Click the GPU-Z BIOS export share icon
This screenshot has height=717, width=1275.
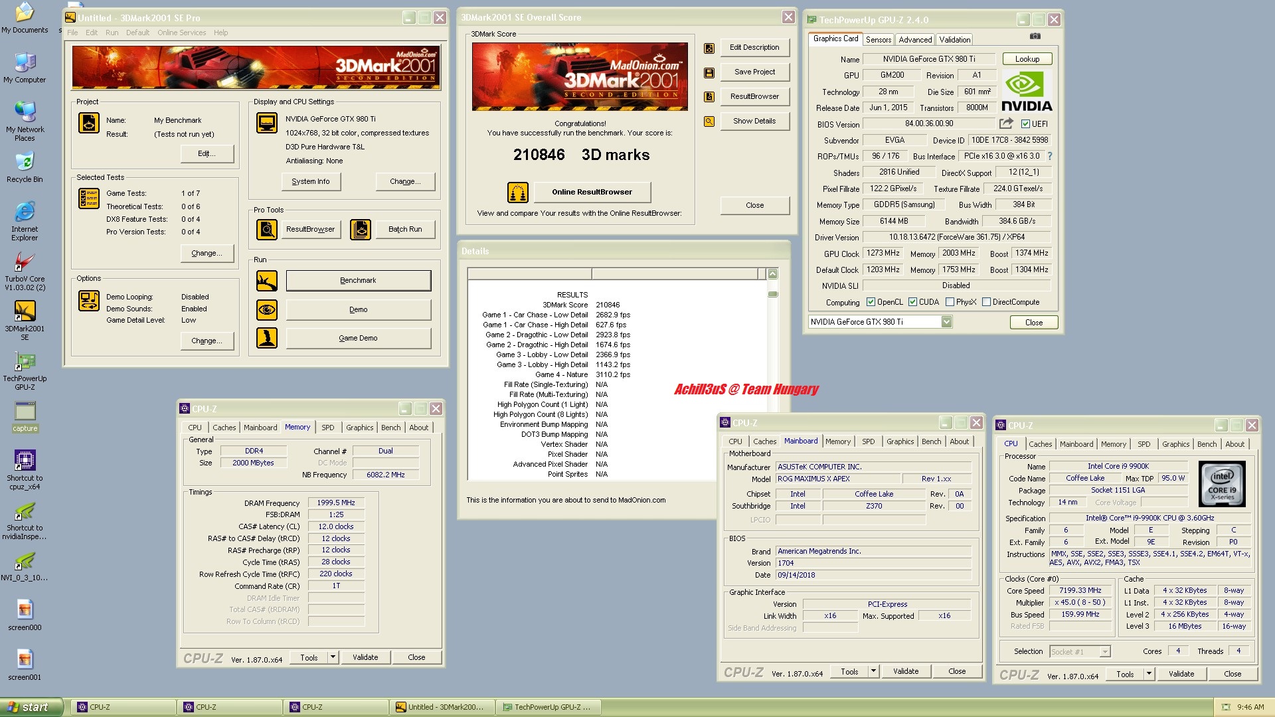pyautogui.click(x=1006, y=123)
